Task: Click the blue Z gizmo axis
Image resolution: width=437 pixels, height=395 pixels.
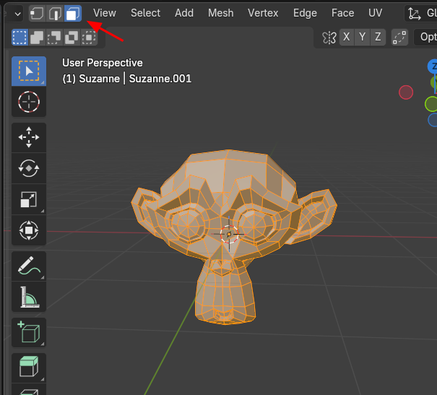Action: tap(433, 66)
